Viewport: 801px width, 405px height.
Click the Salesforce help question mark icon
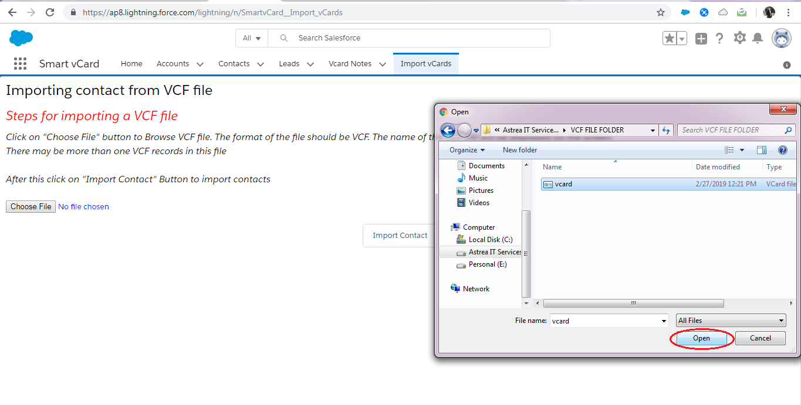point(719,38)
